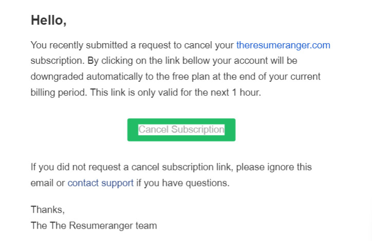
Task: Click the Thanks closing line
Action: (x=48, y=210)
